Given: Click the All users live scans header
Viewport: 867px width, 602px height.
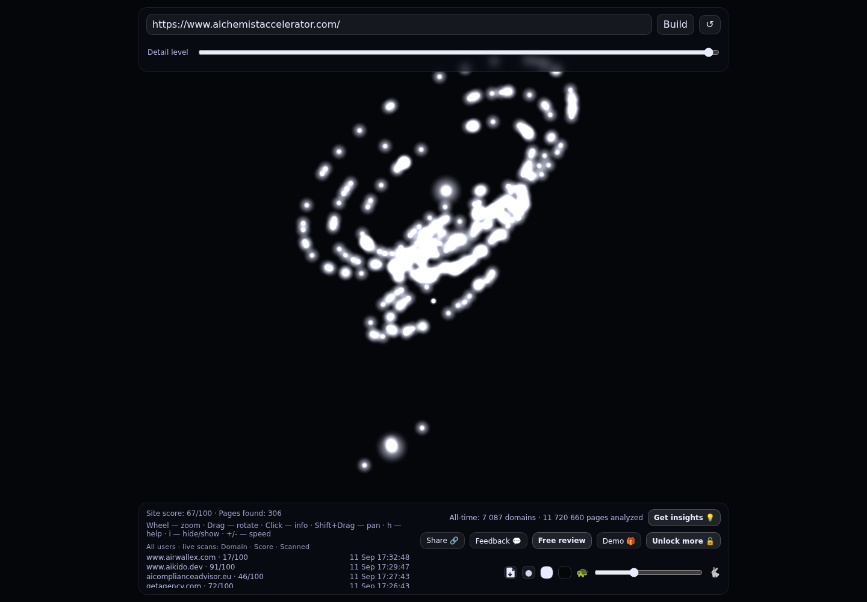Looking at the screenshot, I should click(x=228, y=547).
